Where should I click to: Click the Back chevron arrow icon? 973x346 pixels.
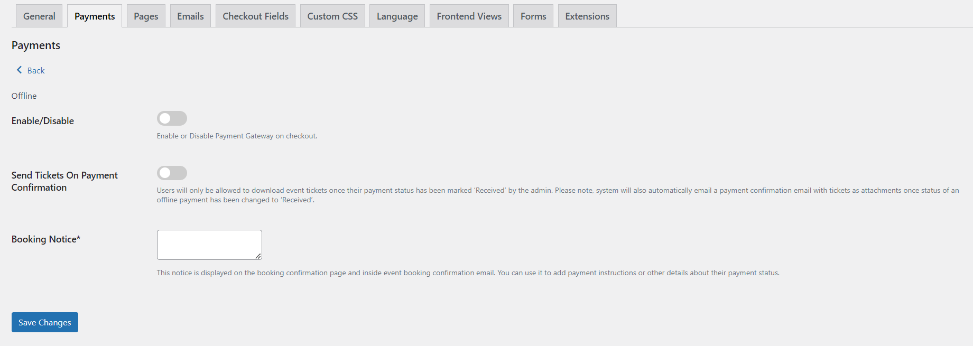pyautogui.click(x=20, y=70)
